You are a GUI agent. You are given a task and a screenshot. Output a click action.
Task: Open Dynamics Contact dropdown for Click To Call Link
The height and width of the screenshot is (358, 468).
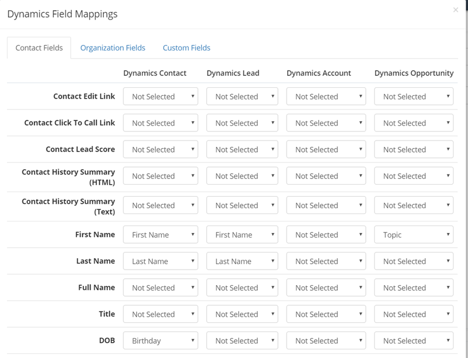pos(161,123)
